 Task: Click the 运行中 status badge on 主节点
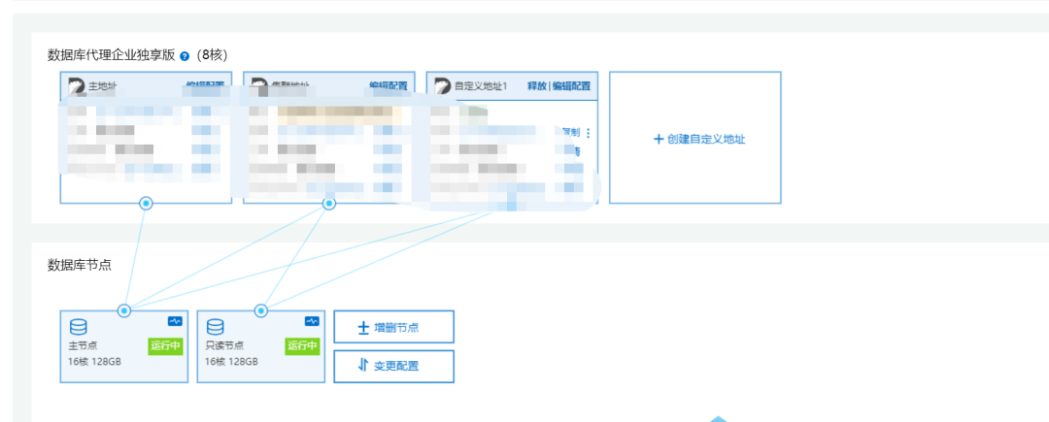165,346
